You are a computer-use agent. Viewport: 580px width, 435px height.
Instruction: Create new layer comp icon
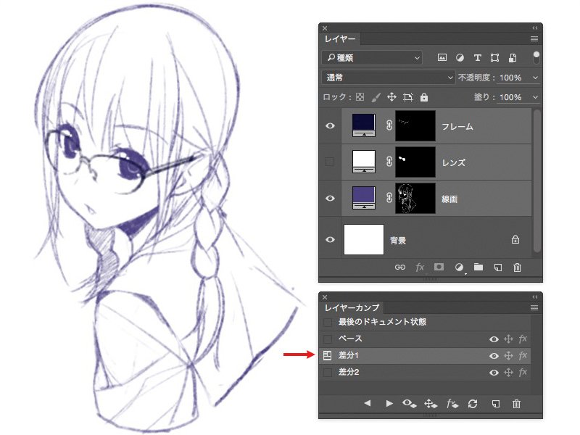click(x=496, y=404)
